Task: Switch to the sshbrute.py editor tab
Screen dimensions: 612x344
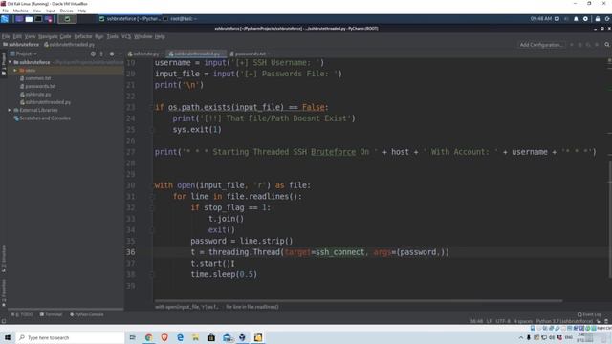Action: point(144,54)
